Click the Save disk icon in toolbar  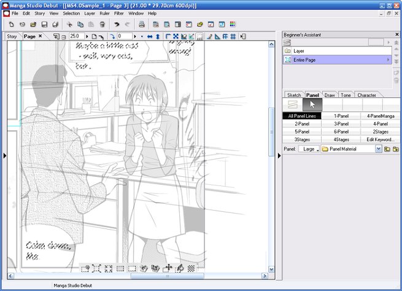coord(44,25)
